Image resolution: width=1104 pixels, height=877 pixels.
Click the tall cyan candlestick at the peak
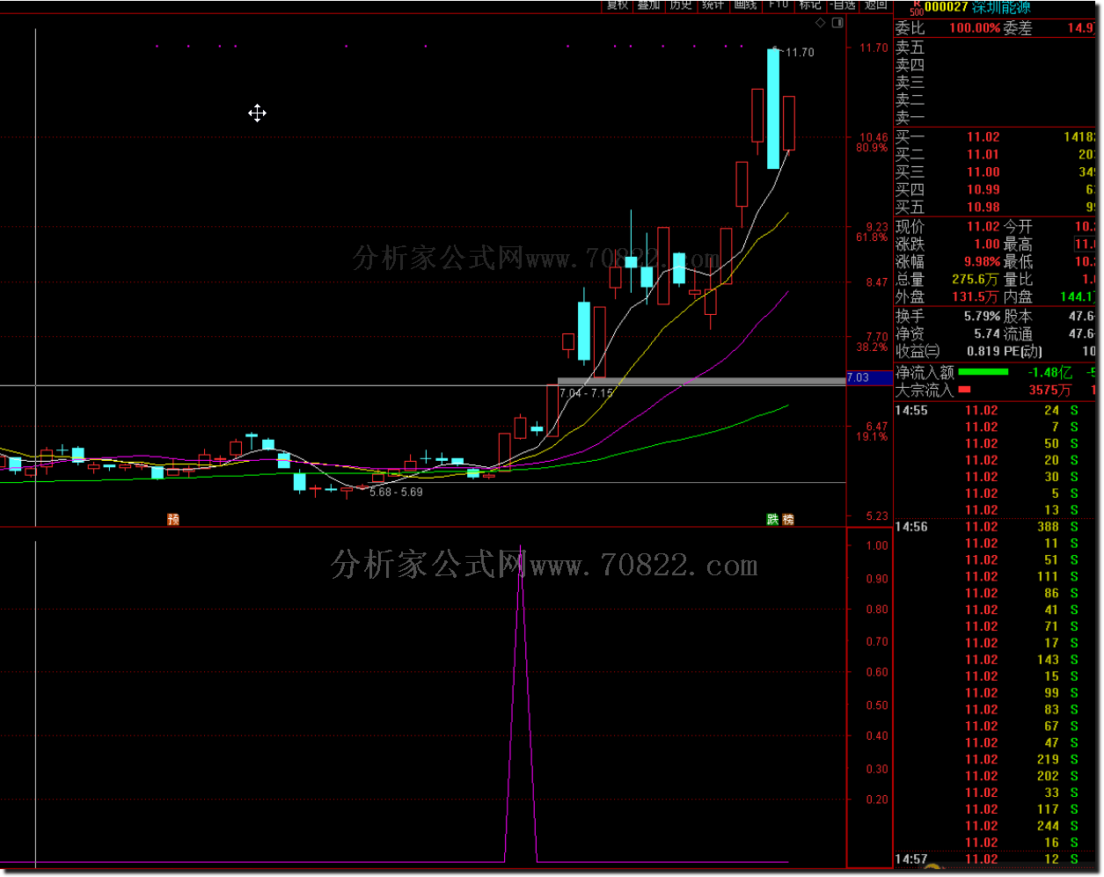(x=773, y=109)
